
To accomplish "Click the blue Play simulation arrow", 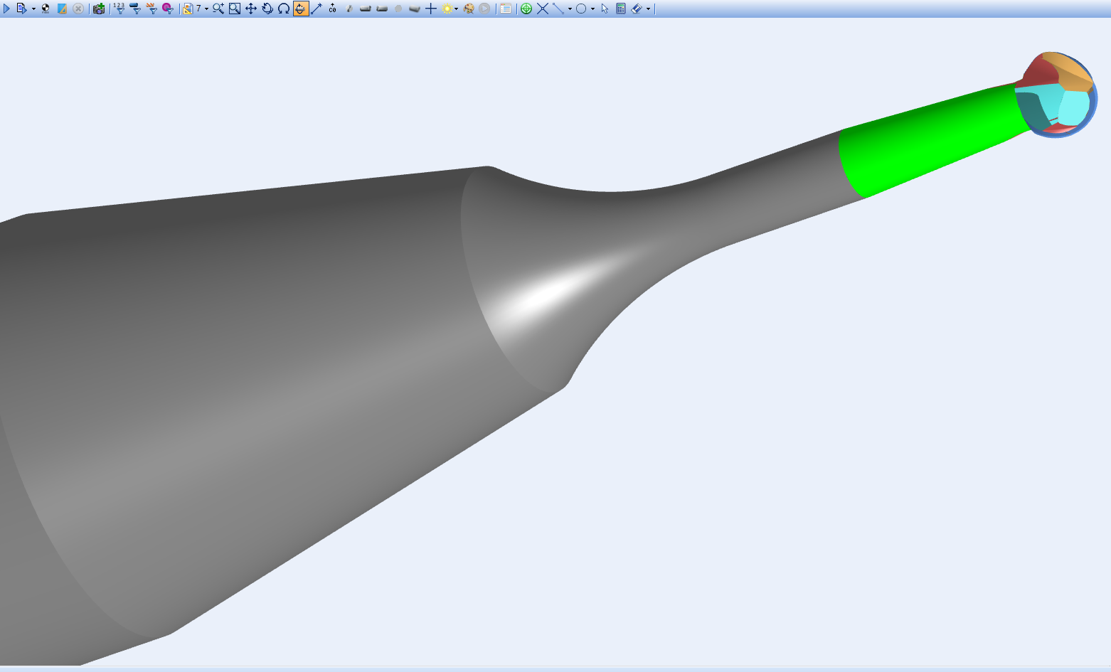I will click(7, 9).
